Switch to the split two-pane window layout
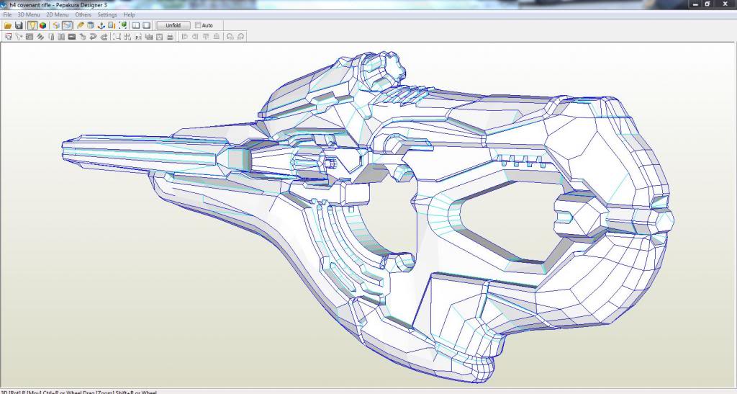The width and height of the screenshot is (737, 394). [135, 25]
